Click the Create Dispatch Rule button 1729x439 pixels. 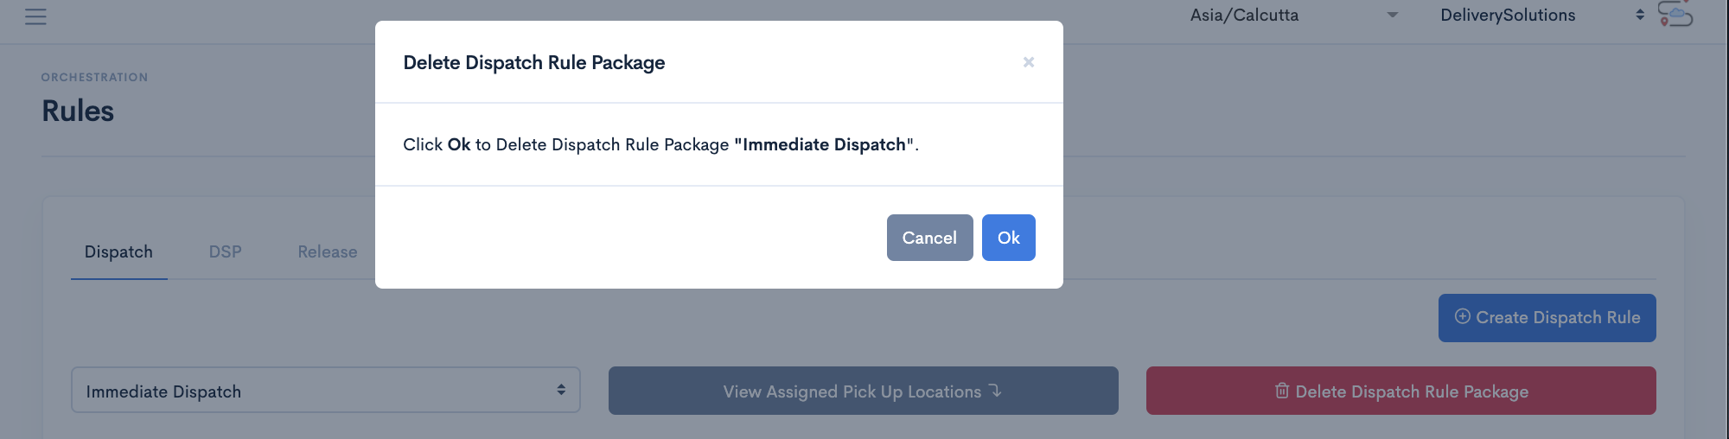[x=1547, y=318]
